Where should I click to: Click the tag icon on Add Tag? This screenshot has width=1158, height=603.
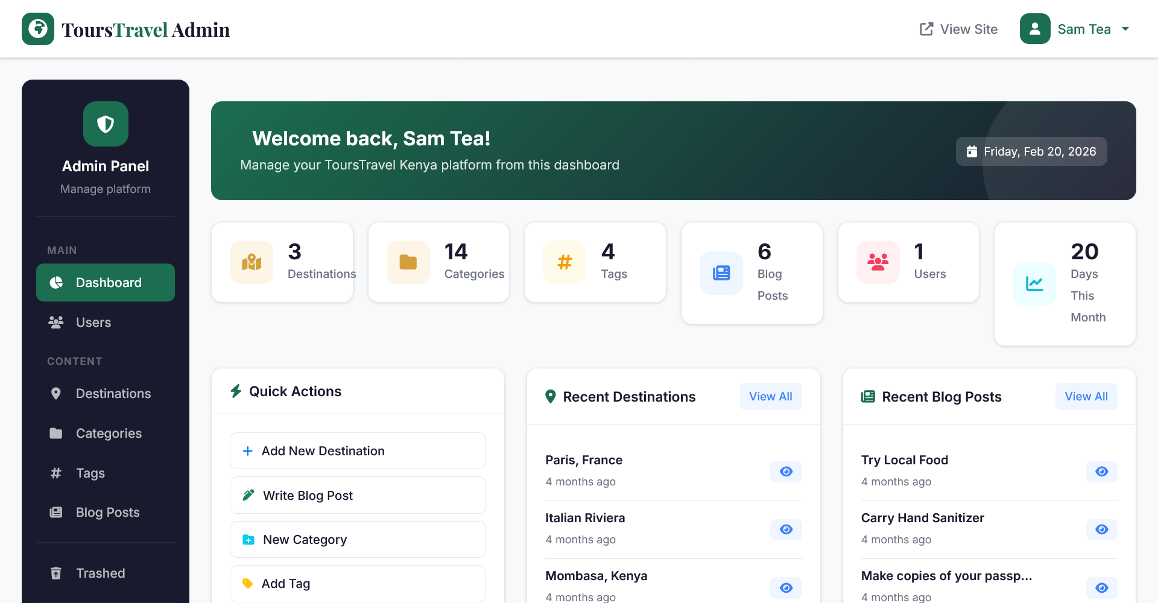247,584
